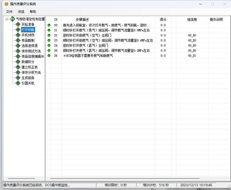
Task: Click the diamond icon beside 实验准备
Action: [x=18, y=25]
